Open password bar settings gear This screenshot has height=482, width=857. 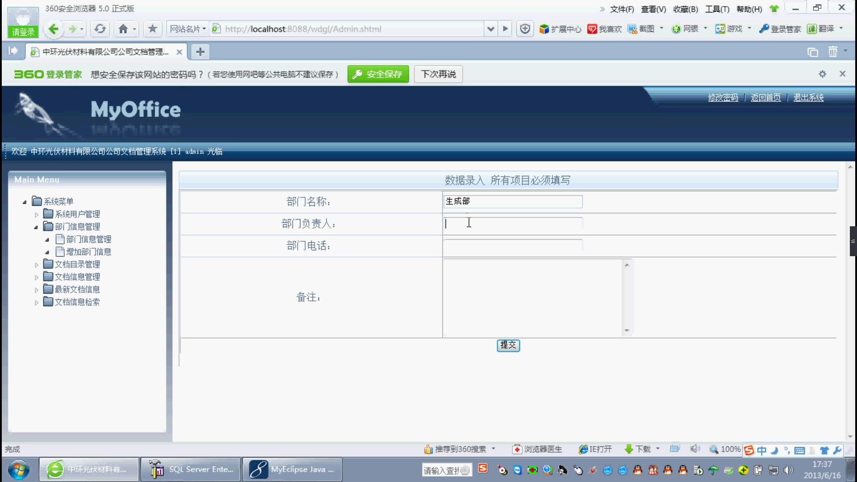[x=823, y=74]
